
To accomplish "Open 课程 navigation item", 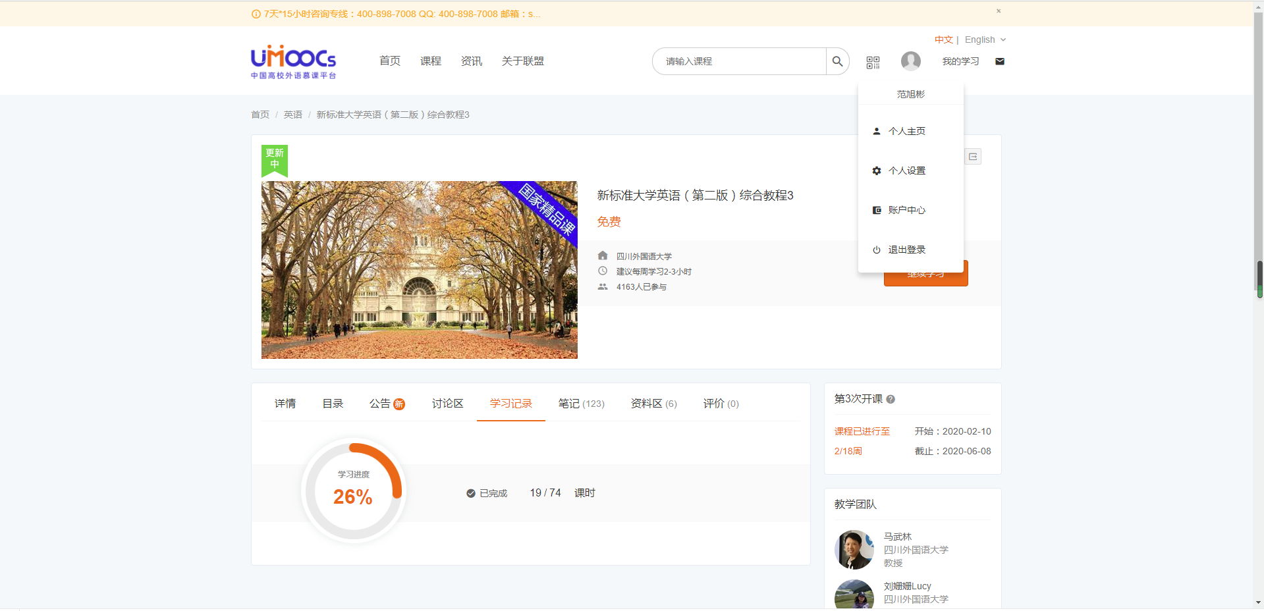I will (431, 61).
